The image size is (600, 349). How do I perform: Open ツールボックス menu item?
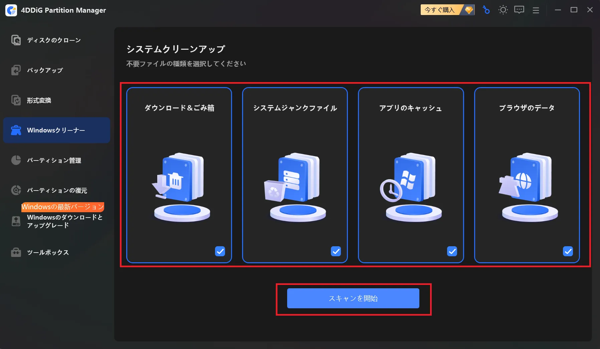pyautogui.click(x=56, y=252)
